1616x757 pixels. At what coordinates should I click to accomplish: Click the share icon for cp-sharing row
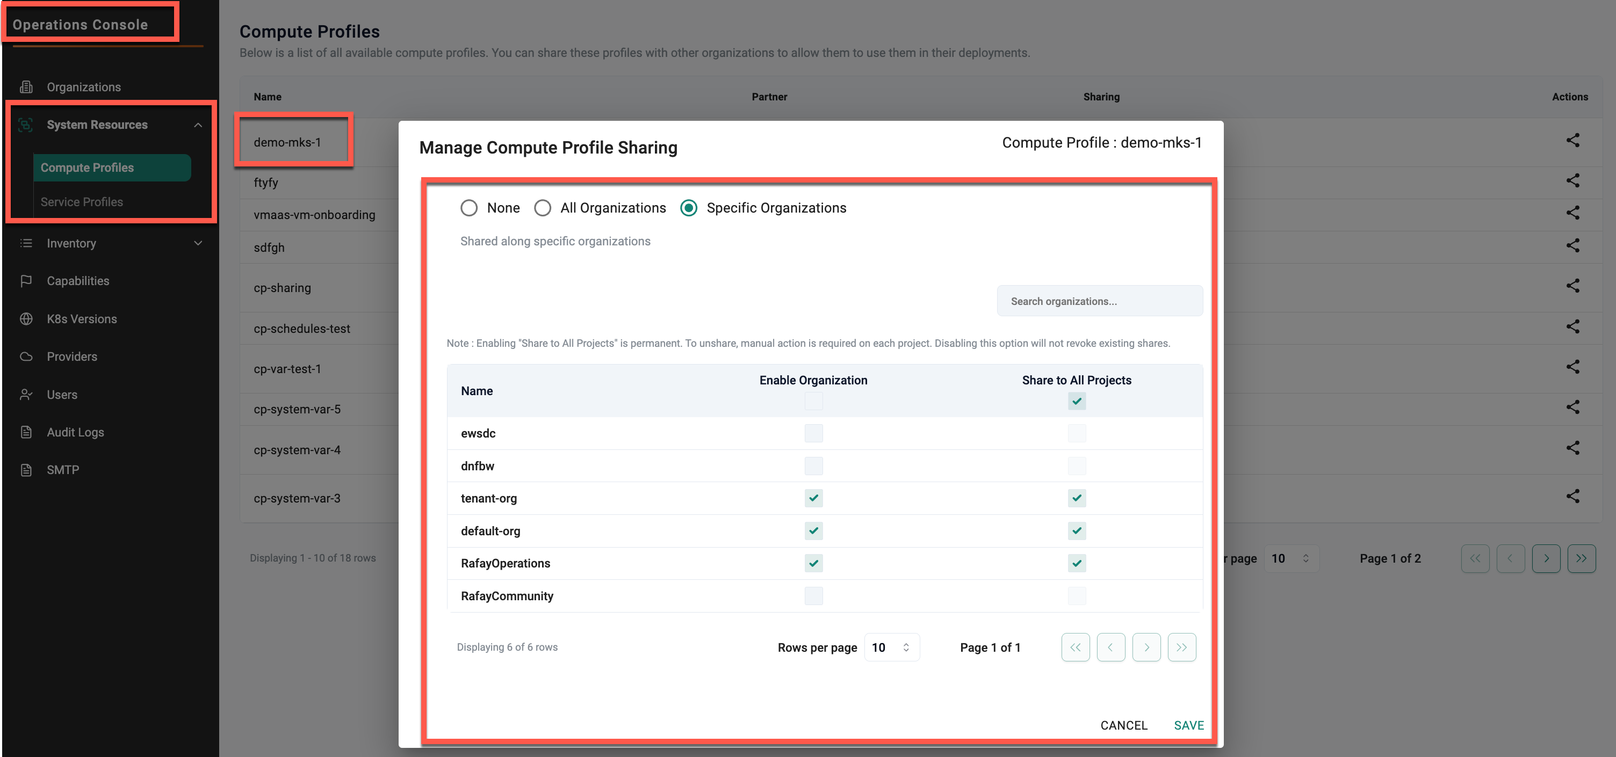point(1572,286)
